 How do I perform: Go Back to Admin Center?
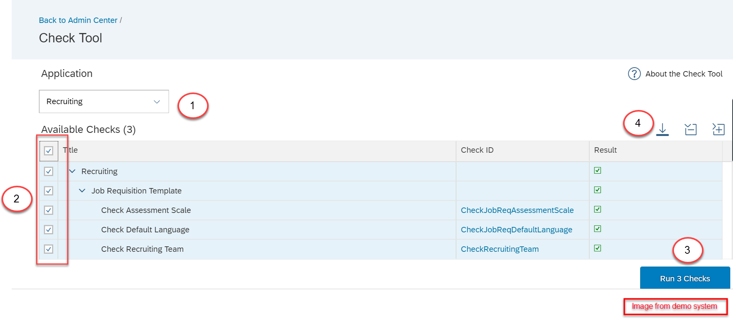tap(78, 20)
